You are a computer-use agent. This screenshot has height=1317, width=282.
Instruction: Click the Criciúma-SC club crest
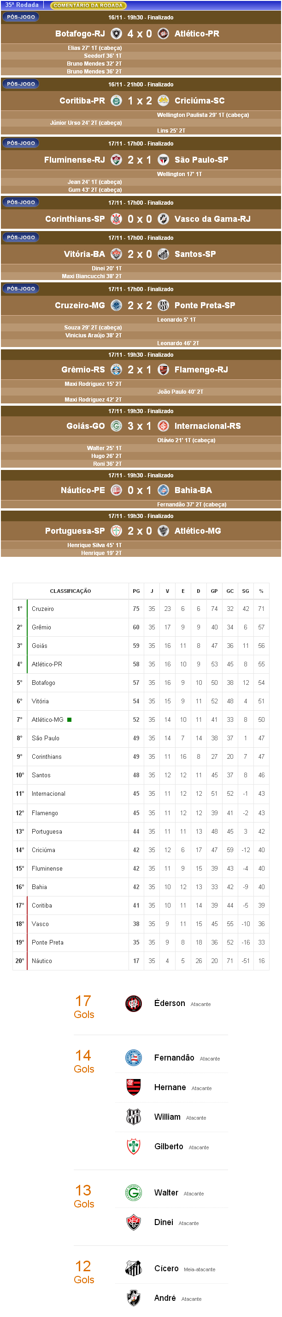[163, 101]
